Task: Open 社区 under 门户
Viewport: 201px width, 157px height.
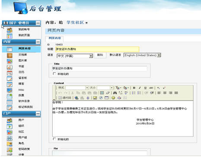Action: click(x=21, y=132)
